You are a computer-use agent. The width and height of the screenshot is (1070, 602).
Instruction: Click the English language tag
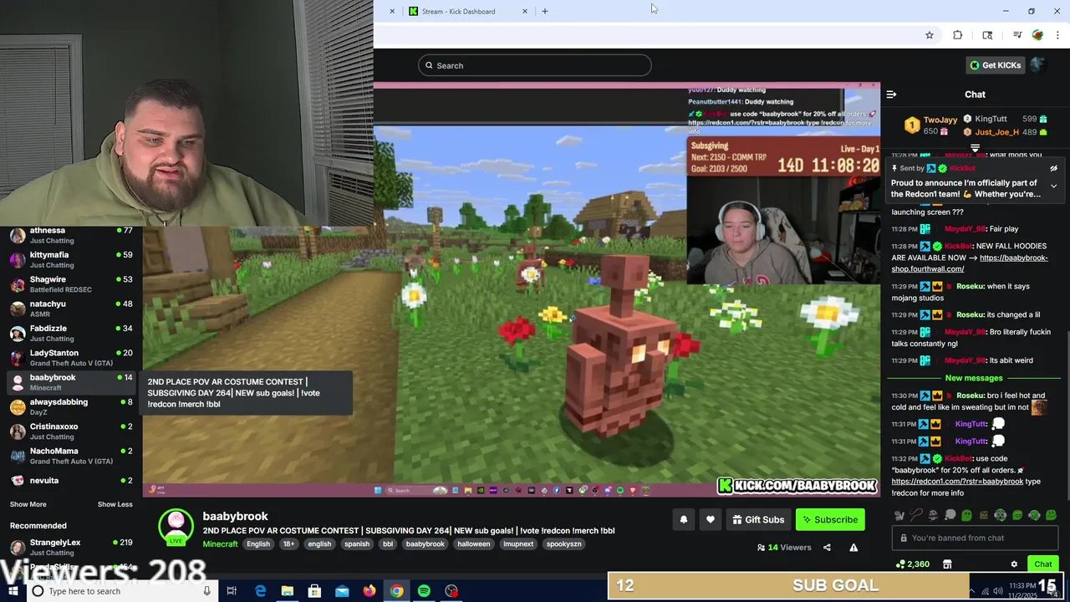pos(258,544)
